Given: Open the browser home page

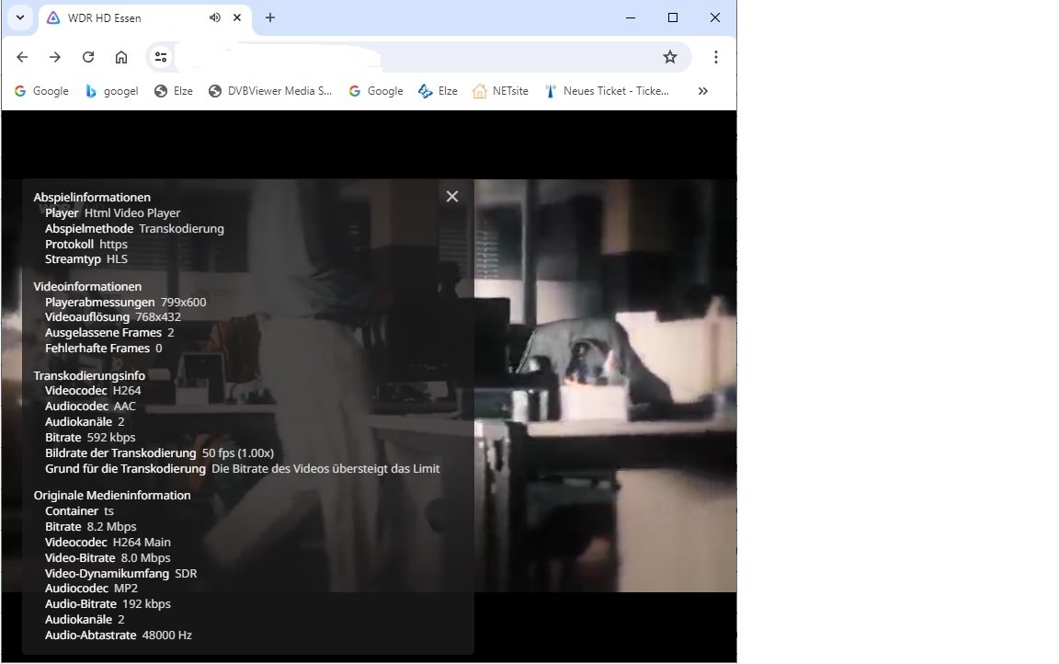Looking at the screenshot, I should point(121,57).
